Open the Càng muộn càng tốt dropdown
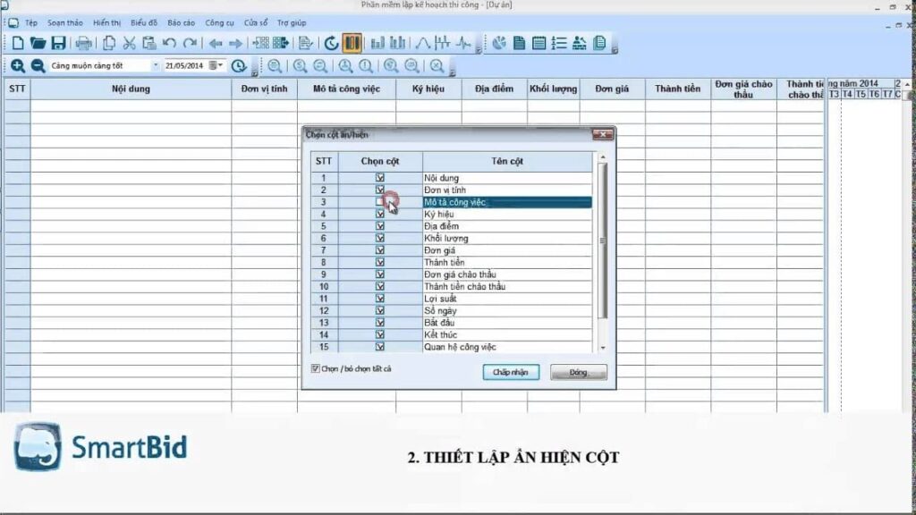Screen dimensions: 916x515 pyautogui.click(x=156, y=65)
